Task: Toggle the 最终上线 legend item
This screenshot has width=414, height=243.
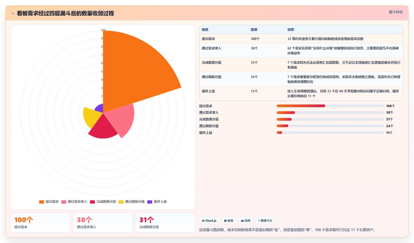Action: (x=157, y=202)
